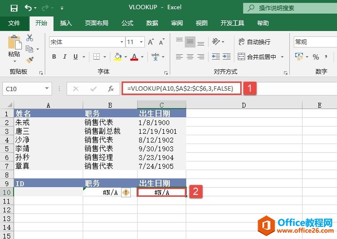Click the Redo arrow icon
337x239 pixels.
pyautogui.click(x=45, y=8)
